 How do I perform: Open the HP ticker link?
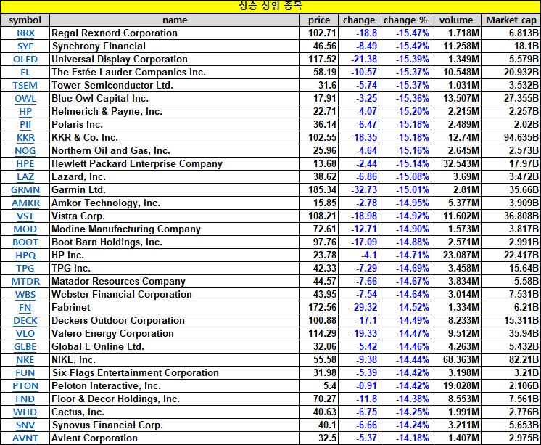point(25,112)
